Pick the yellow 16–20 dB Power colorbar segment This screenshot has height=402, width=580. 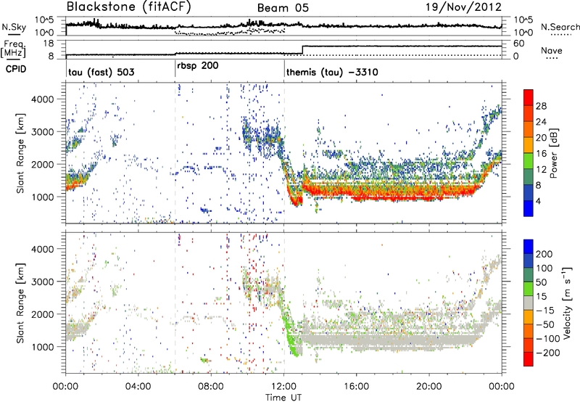point(529,145)
